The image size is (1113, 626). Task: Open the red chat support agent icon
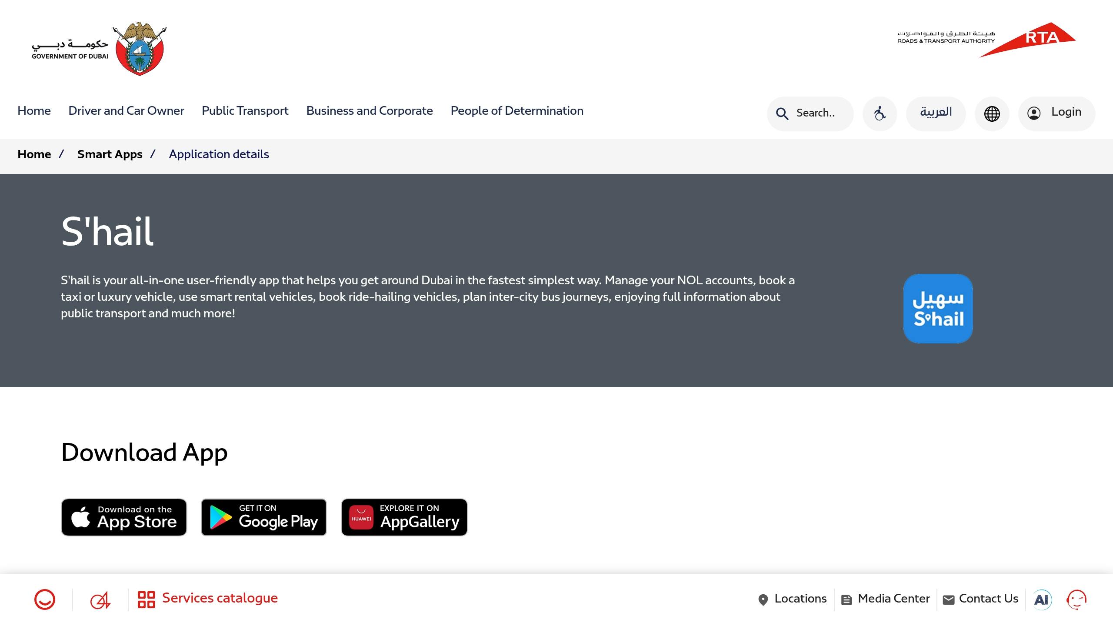tap(1076, 600)
